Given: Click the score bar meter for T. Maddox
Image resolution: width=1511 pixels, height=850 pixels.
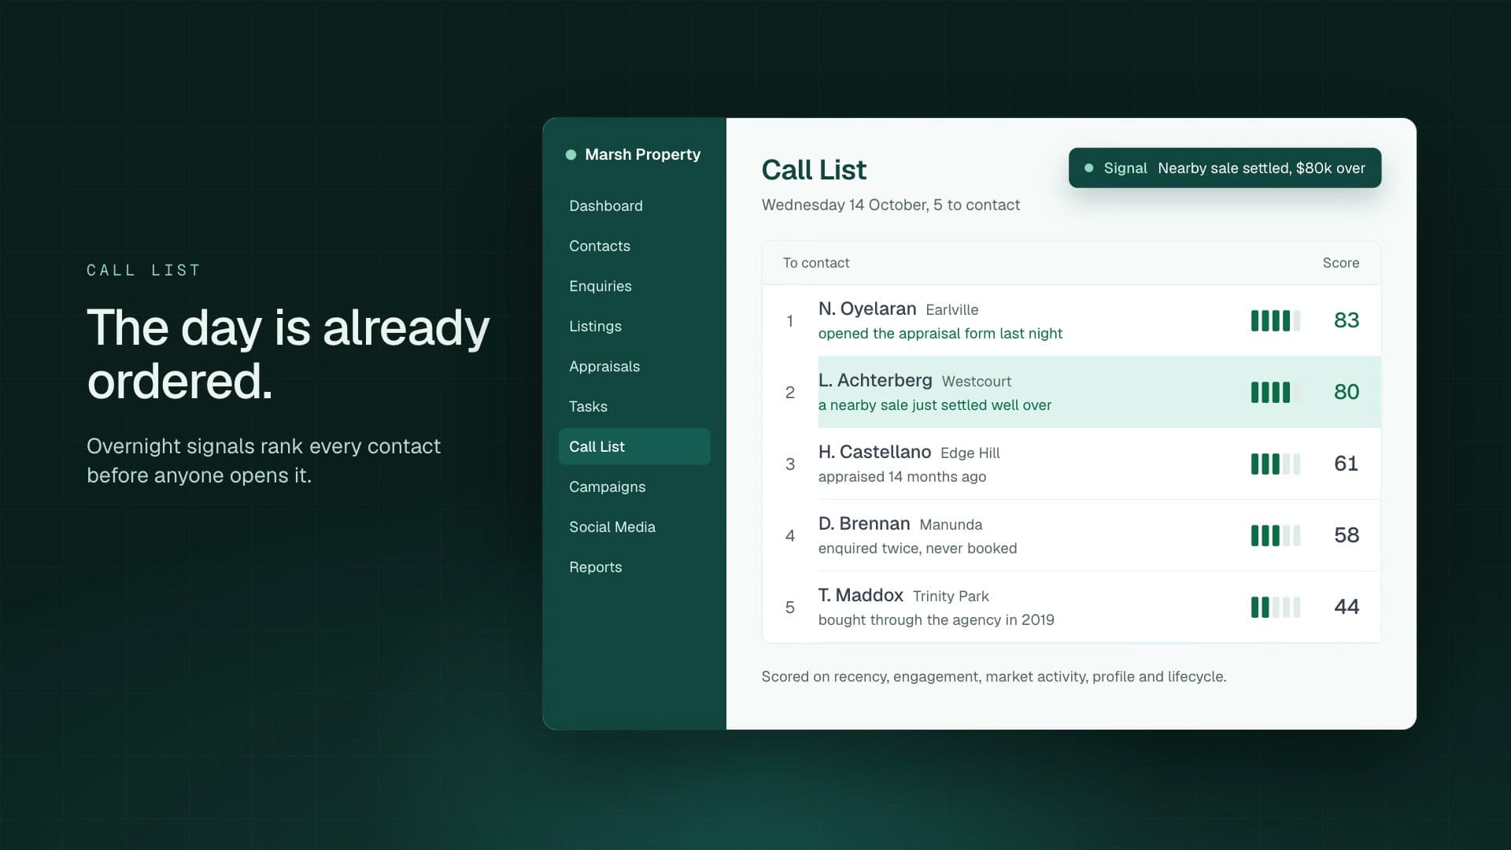Looking at the screenshot, I should click(1276, 607).
